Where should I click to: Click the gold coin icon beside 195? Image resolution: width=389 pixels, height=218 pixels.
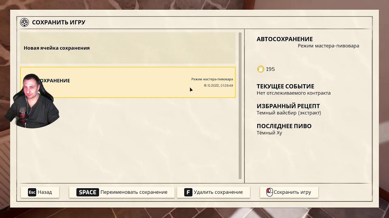pos(260,69)
